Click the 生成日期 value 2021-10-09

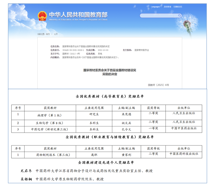coord(103,50)
